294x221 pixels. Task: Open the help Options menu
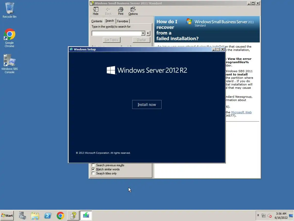click(133, 11)
